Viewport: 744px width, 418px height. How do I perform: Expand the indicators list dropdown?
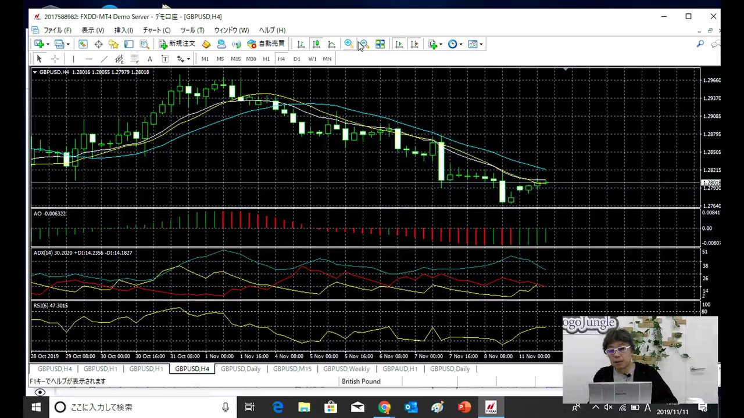441,44
